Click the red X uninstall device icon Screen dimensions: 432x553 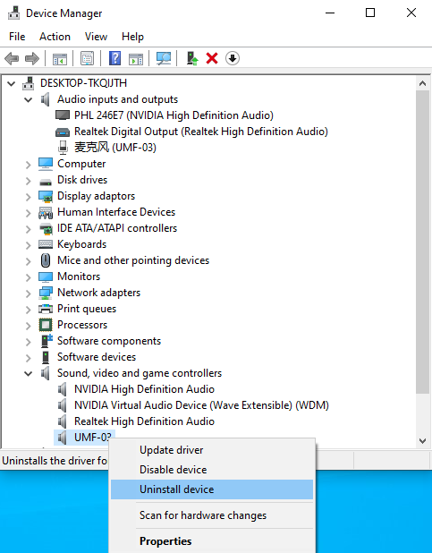pos(212,58)
